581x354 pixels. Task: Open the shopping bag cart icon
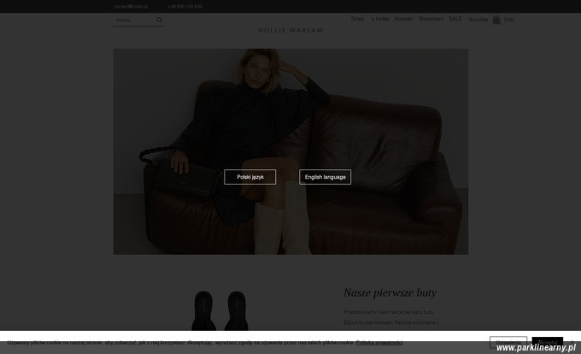(x=496, y=20)
